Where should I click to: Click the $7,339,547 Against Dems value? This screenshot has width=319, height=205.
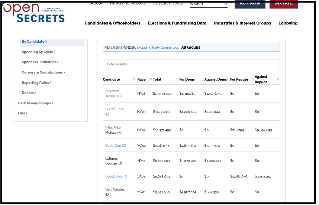(212, 146)
